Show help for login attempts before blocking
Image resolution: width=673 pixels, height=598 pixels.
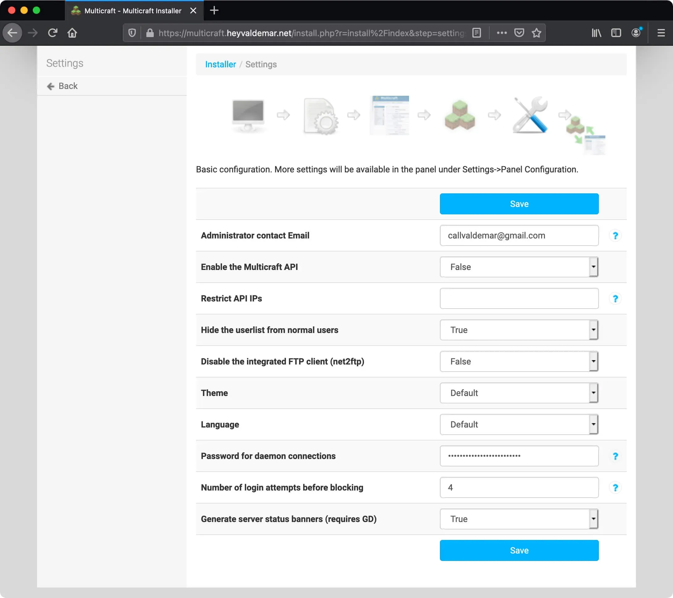tap(615, 488)
